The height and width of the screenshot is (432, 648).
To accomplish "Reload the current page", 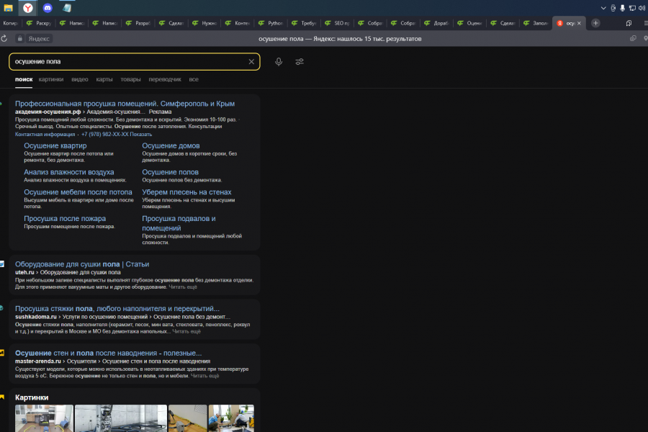I will (4, 38).
